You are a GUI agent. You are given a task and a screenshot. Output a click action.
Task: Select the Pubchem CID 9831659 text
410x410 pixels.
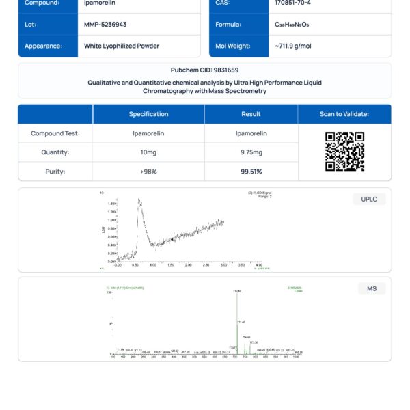pyautogui.click(x=204, y=70)
